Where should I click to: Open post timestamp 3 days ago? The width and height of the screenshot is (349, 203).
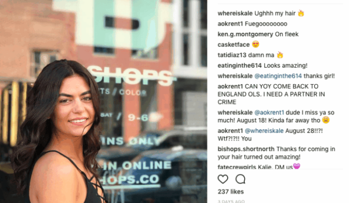pyautogui.click(x=231, y=201)
